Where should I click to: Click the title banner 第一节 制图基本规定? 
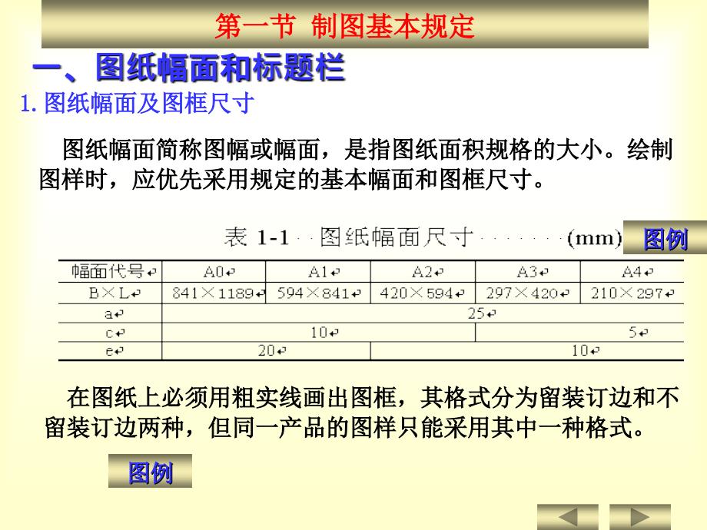pos(344,27)
